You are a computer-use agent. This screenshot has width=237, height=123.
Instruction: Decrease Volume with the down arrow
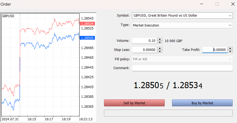coord(160,42)
